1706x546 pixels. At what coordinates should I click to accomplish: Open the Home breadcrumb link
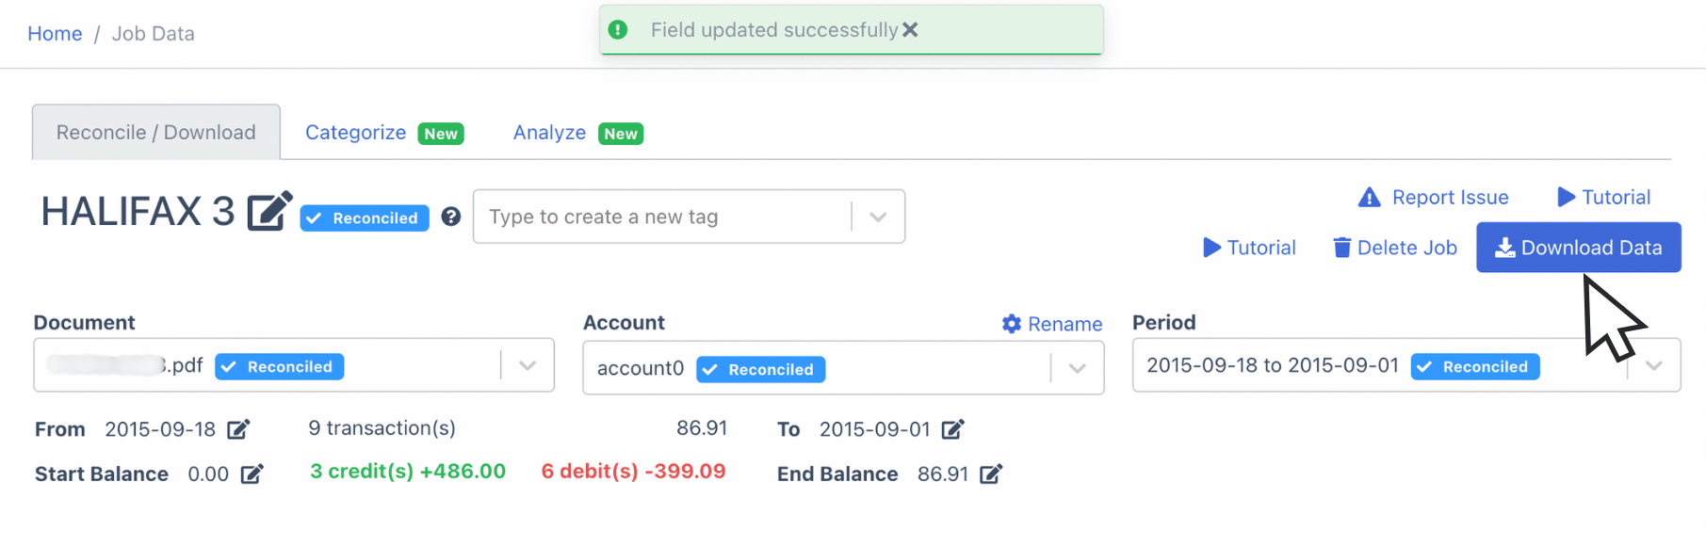click(x=55, y=33)
